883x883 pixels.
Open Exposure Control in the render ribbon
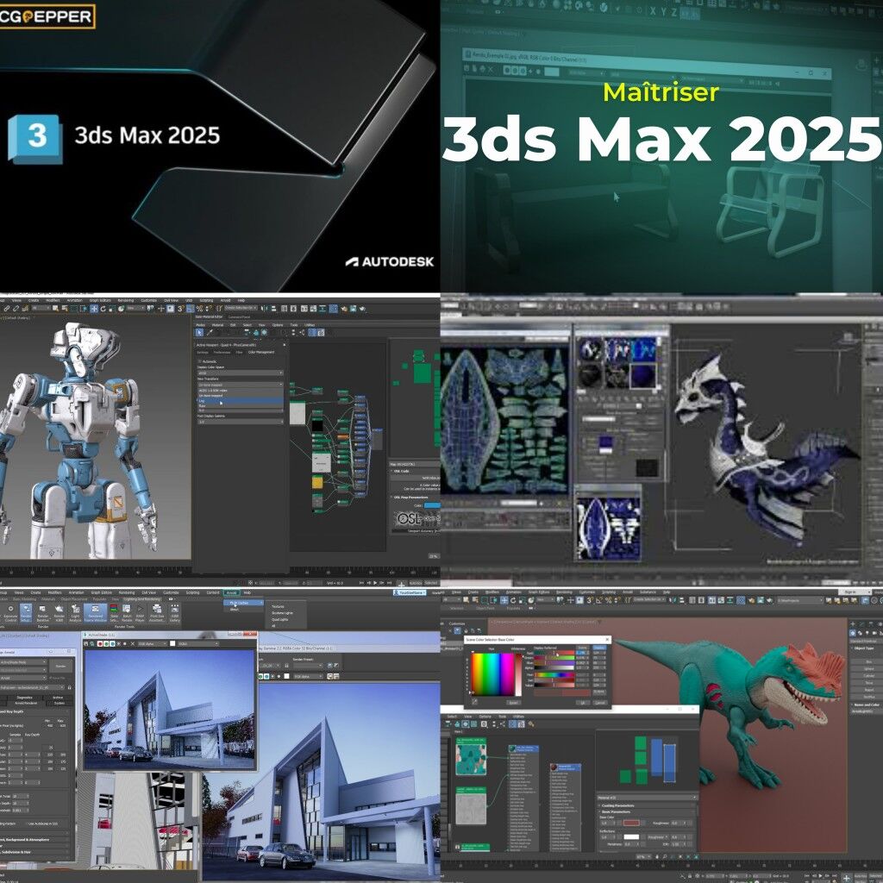click(10, 614)
